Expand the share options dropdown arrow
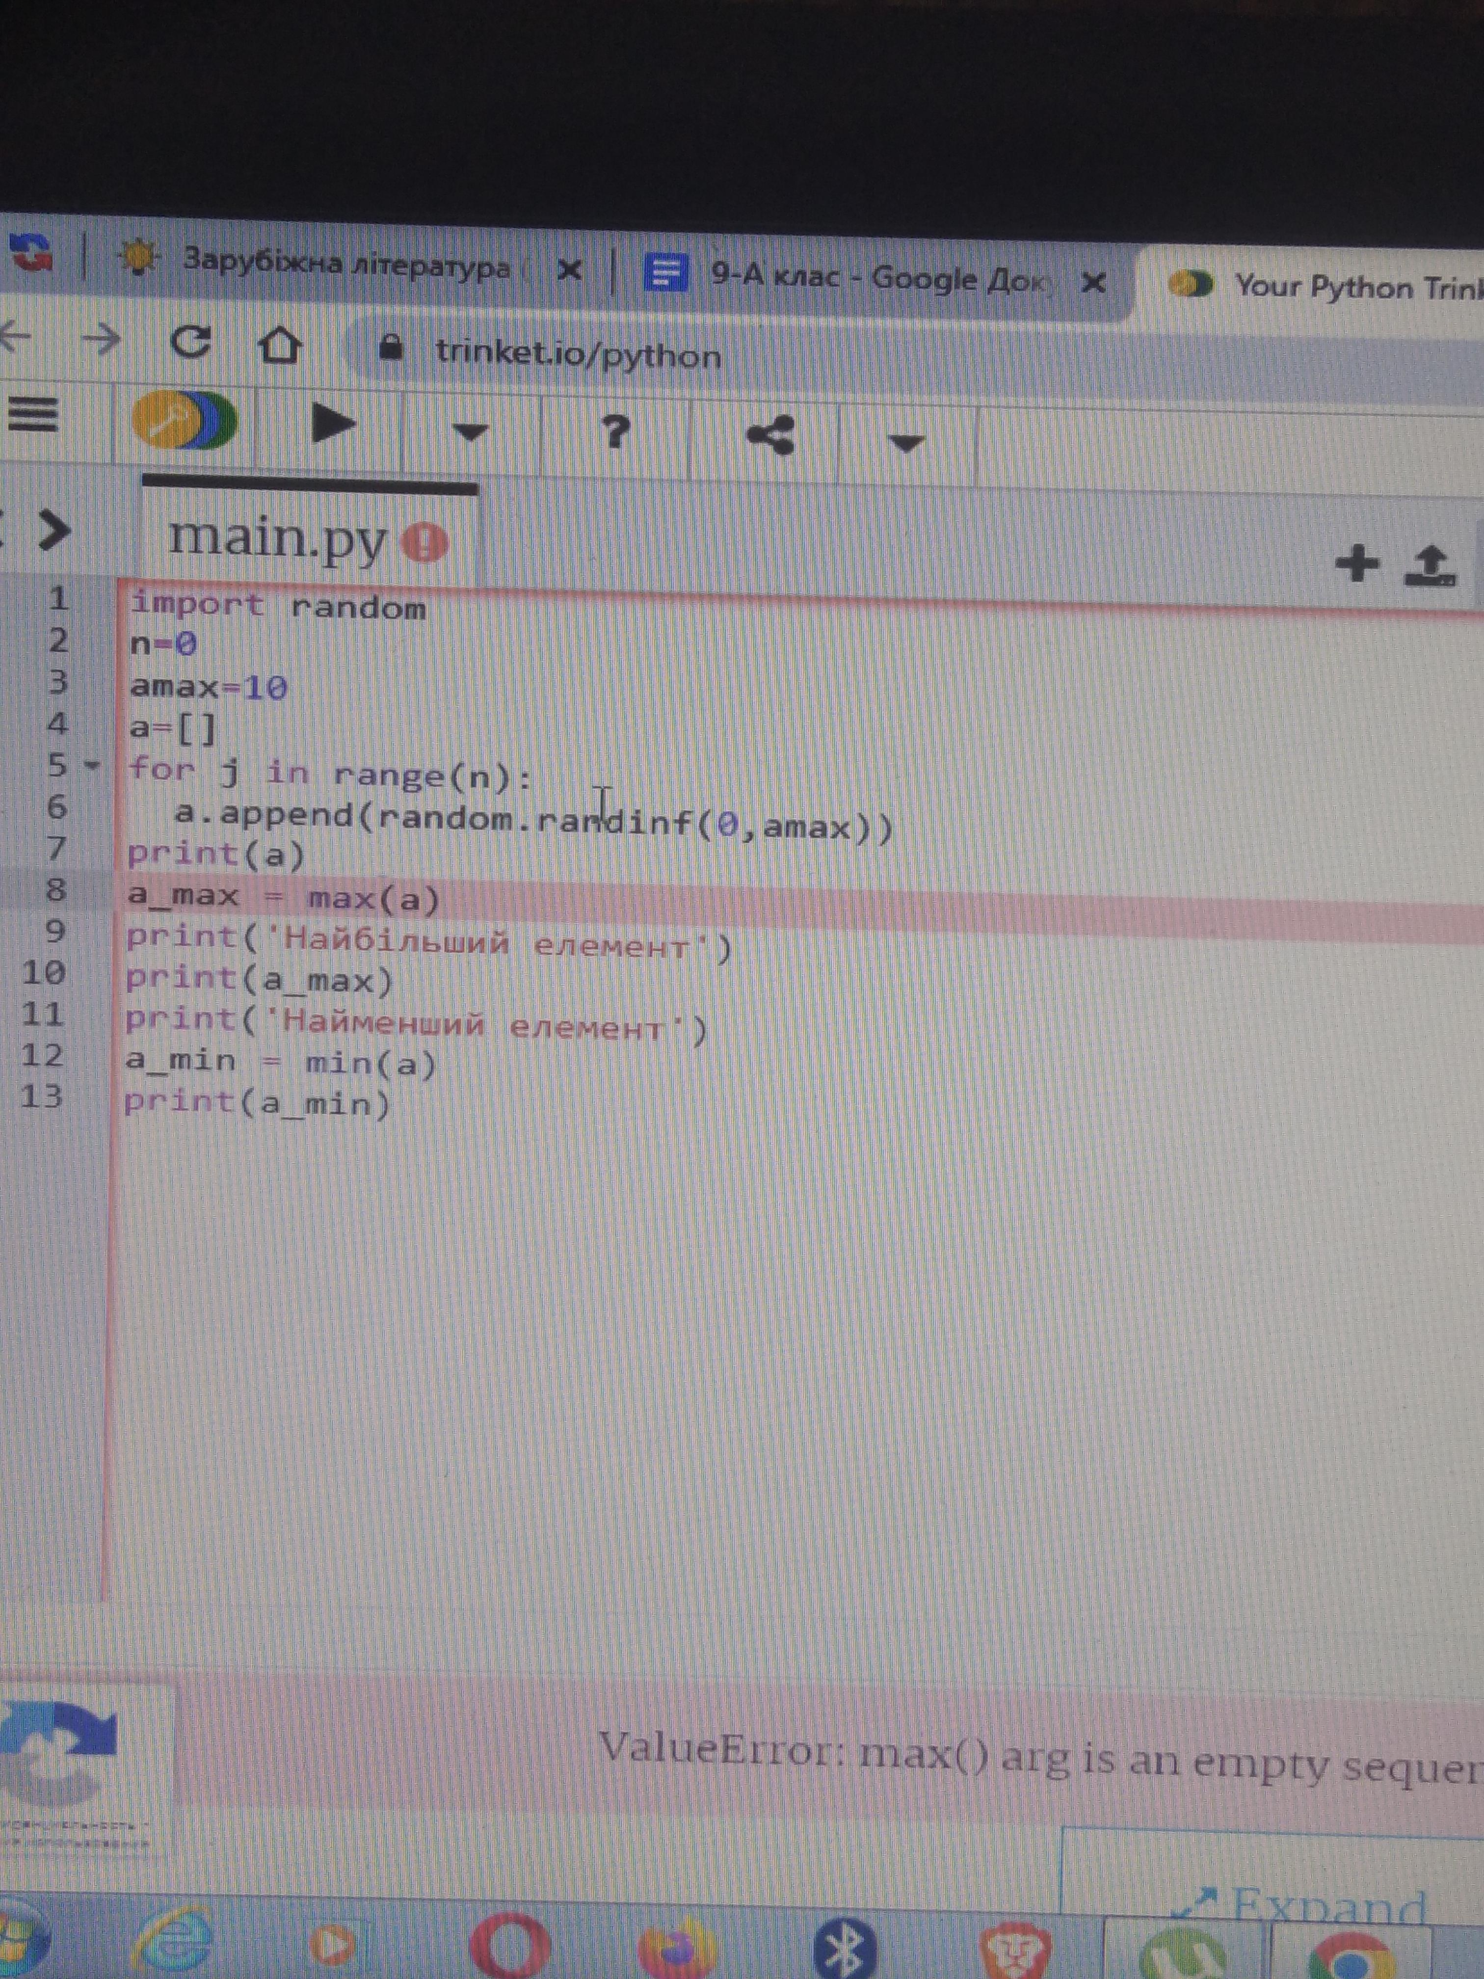 pyautogui.click(x=905, y=442)
